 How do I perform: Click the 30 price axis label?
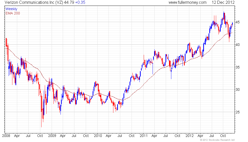click(237, 90)
